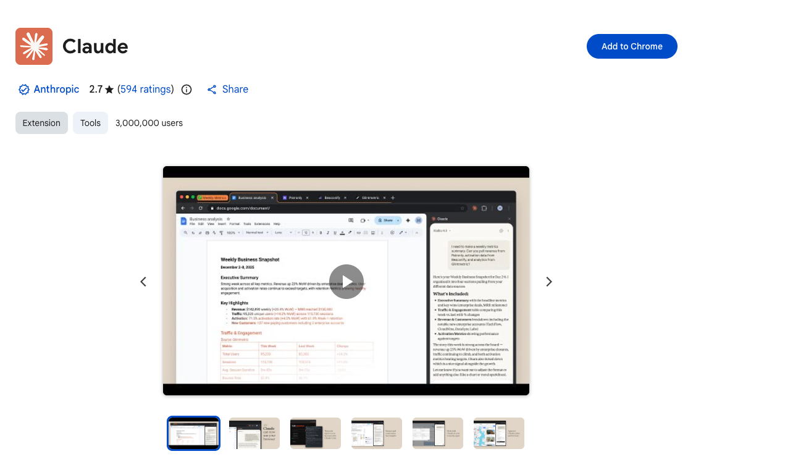Click the Add to Chrome button
The image size is (793, 475).
tap(632, 46)
